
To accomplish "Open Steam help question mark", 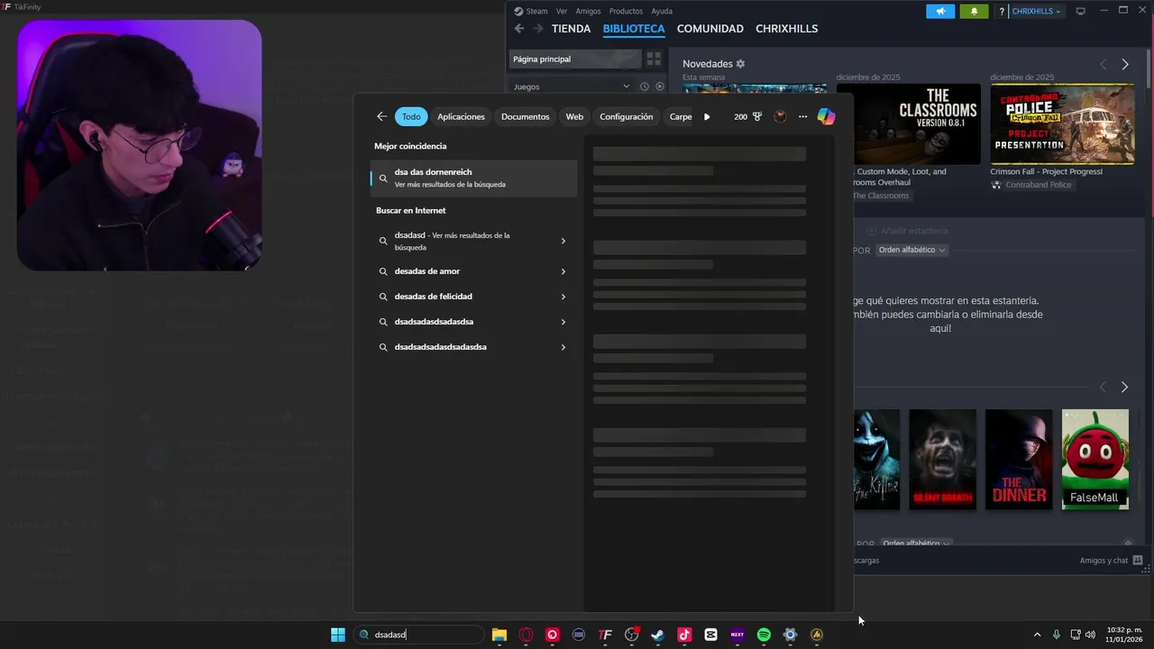I will pos(1002,11).
